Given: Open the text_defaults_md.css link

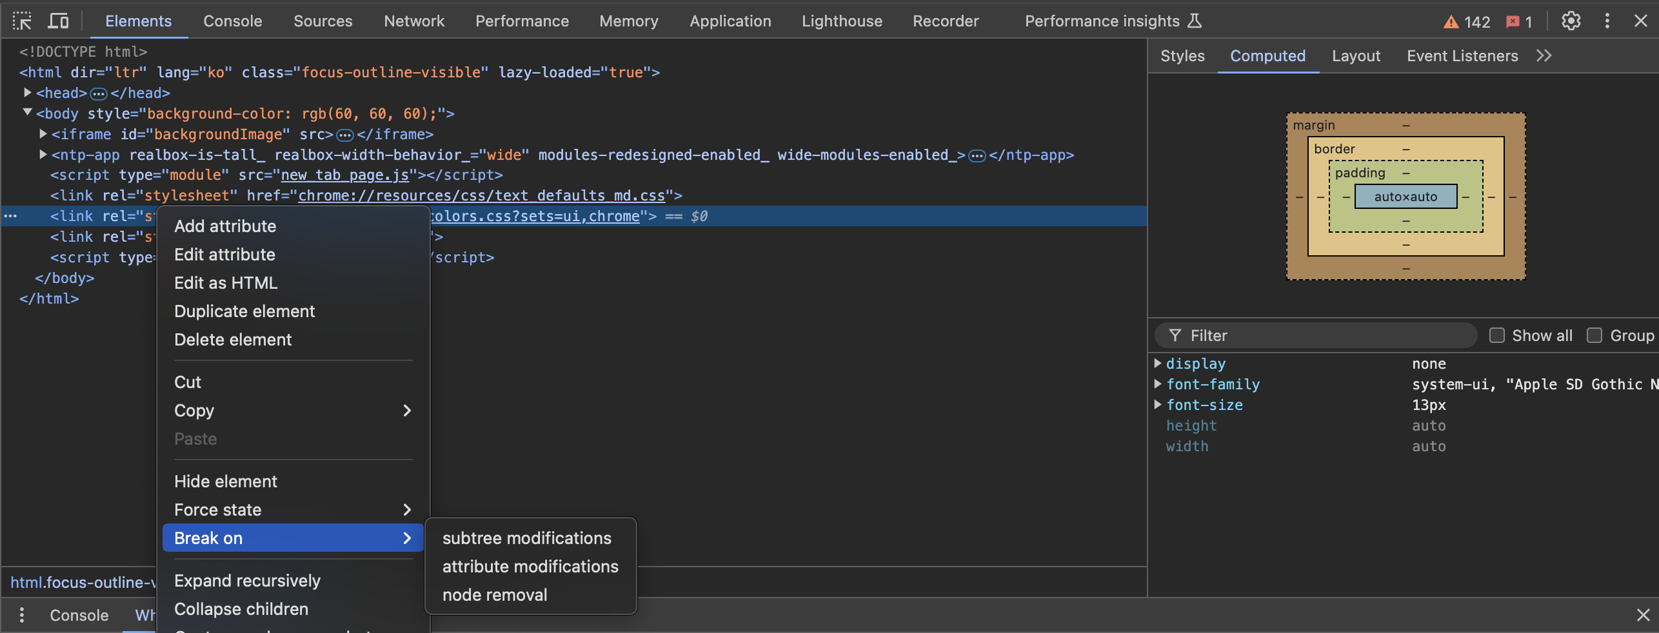Looking at the screenshot, I should coord(481,196).
